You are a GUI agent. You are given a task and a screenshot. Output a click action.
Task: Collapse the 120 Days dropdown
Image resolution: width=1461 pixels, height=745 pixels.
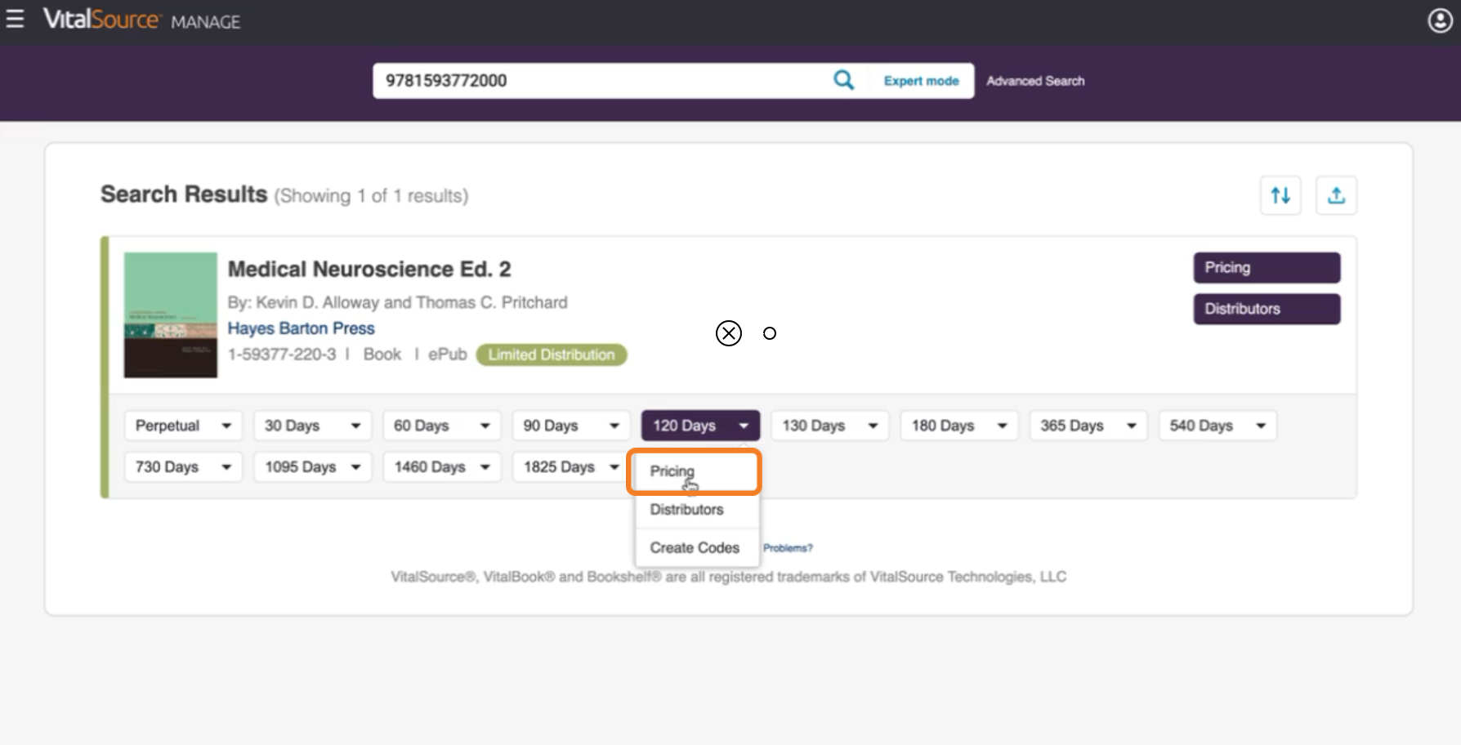point(700,426)
